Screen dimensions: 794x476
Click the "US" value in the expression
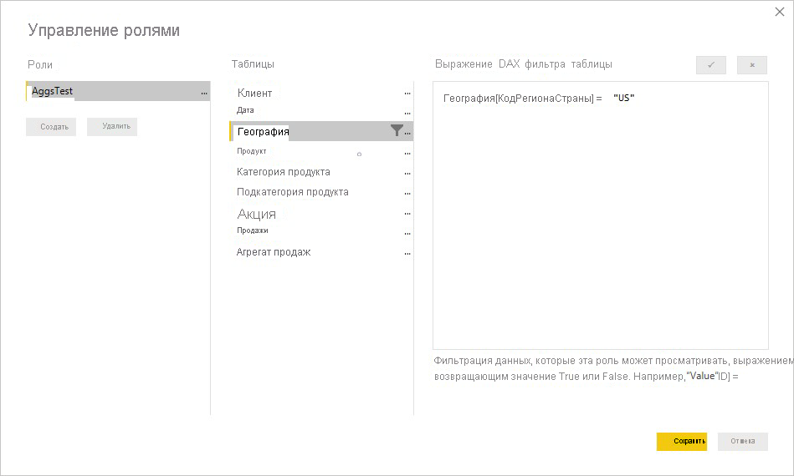pos(624,98)
